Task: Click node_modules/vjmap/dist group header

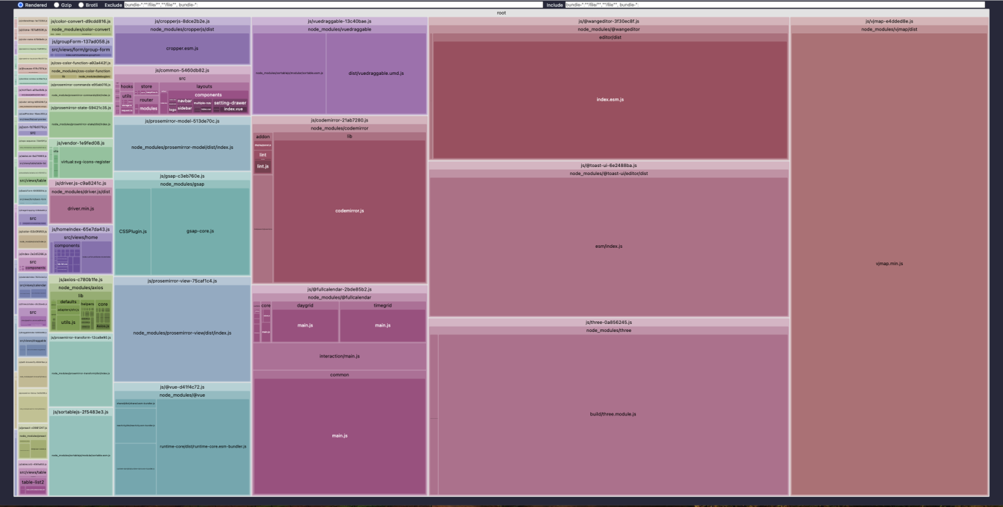Action: (889, 29)
